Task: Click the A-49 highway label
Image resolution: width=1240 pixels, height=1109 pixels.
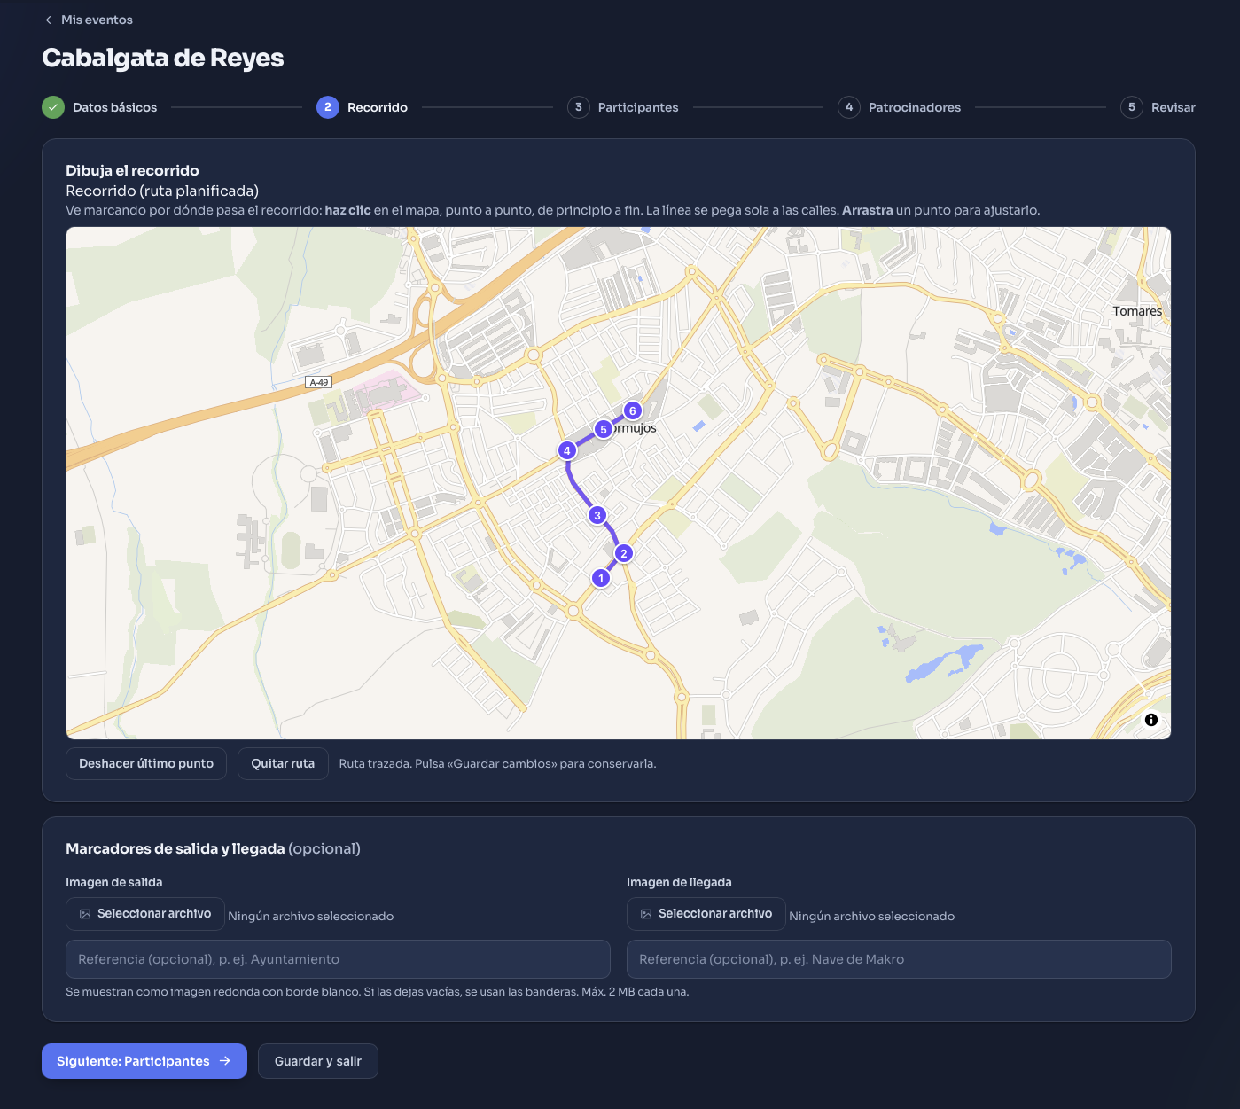Action: point(318,382)
